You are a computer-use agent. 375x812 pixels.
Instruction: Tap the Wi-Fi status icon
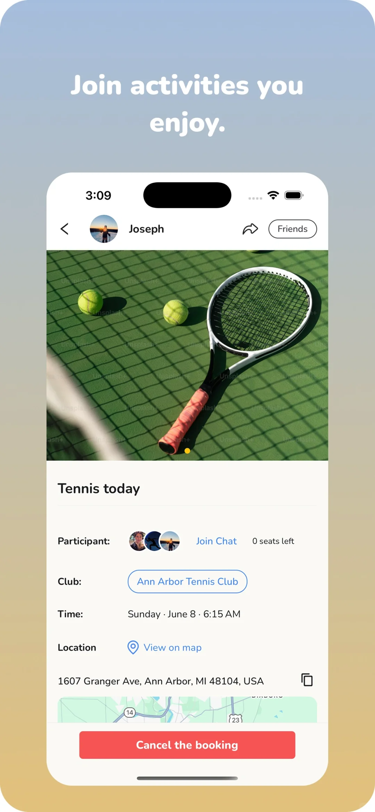coord(274,195)
